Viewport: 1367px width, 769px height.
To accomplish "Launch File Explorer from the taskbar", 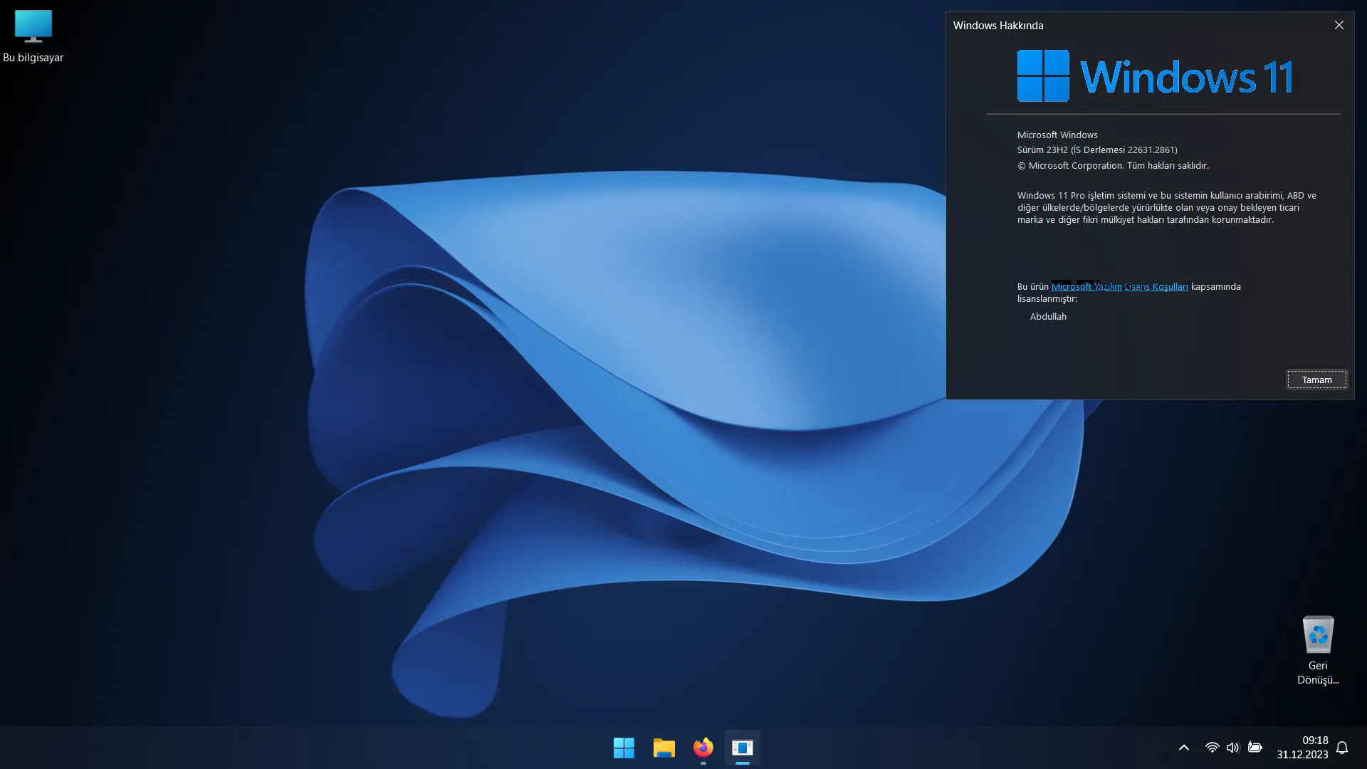I will click(x=664, y=748).
